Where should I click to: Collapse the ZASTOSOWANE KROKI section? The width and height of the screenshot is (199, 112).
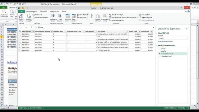157,45
